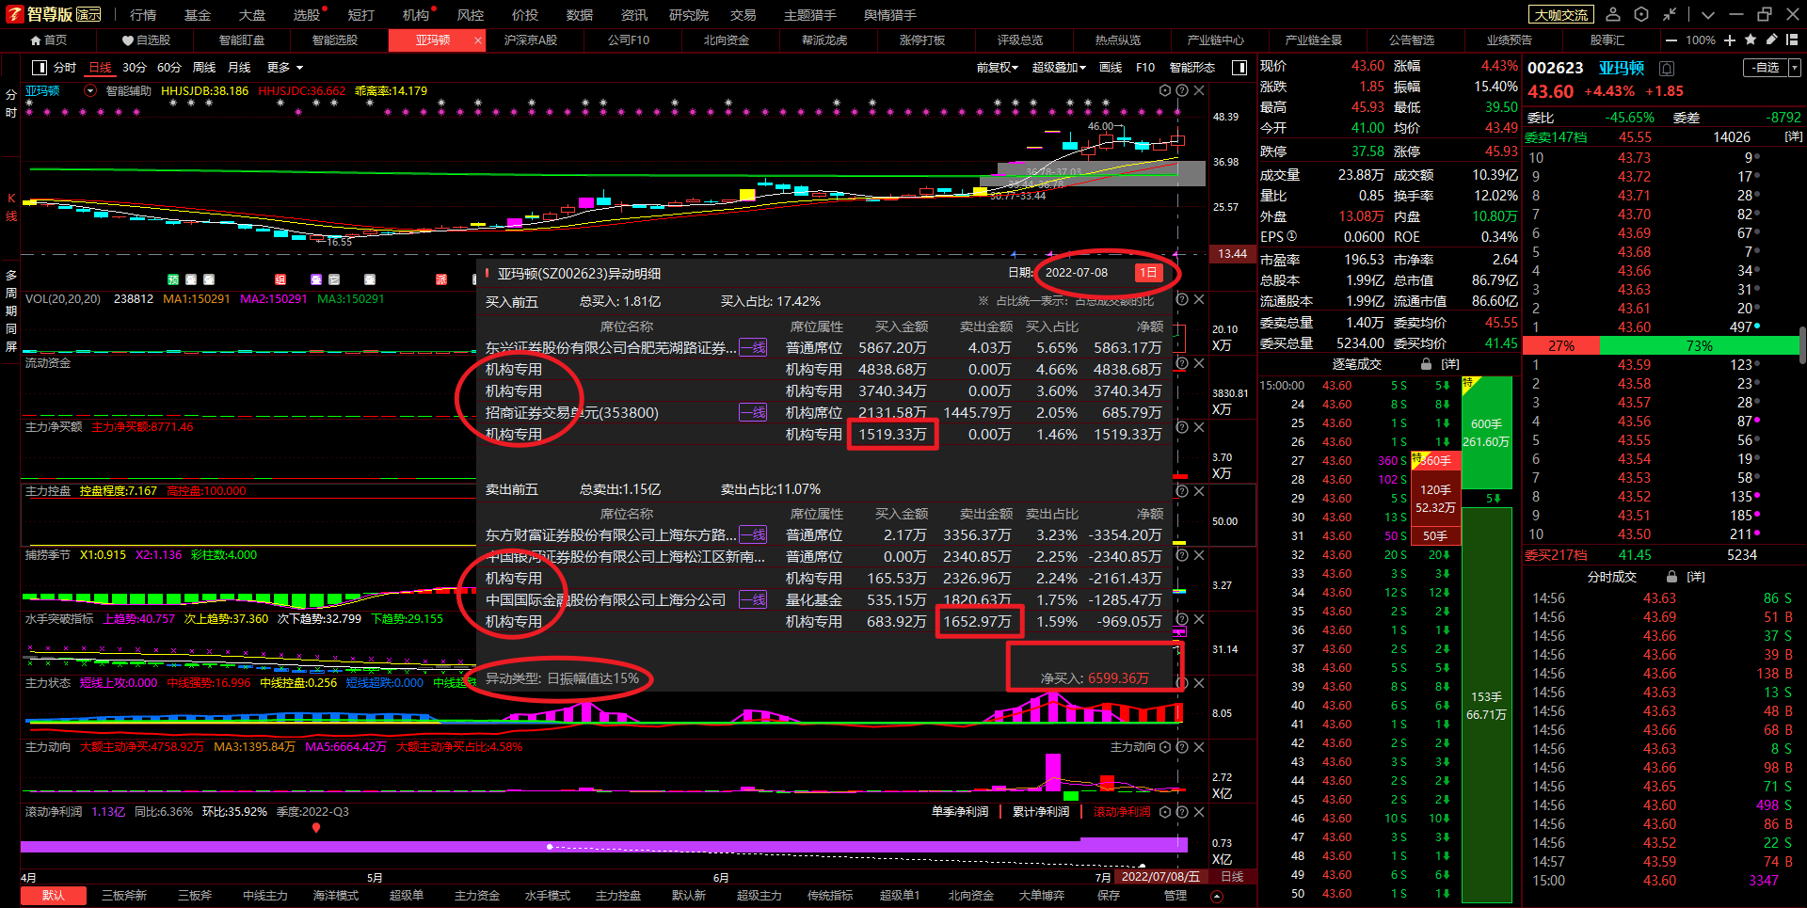The height and width of the screenshot is (908, 1807).
Task: Zoom out with the minus icon beside 100%
Action: tap(1671, 40)
